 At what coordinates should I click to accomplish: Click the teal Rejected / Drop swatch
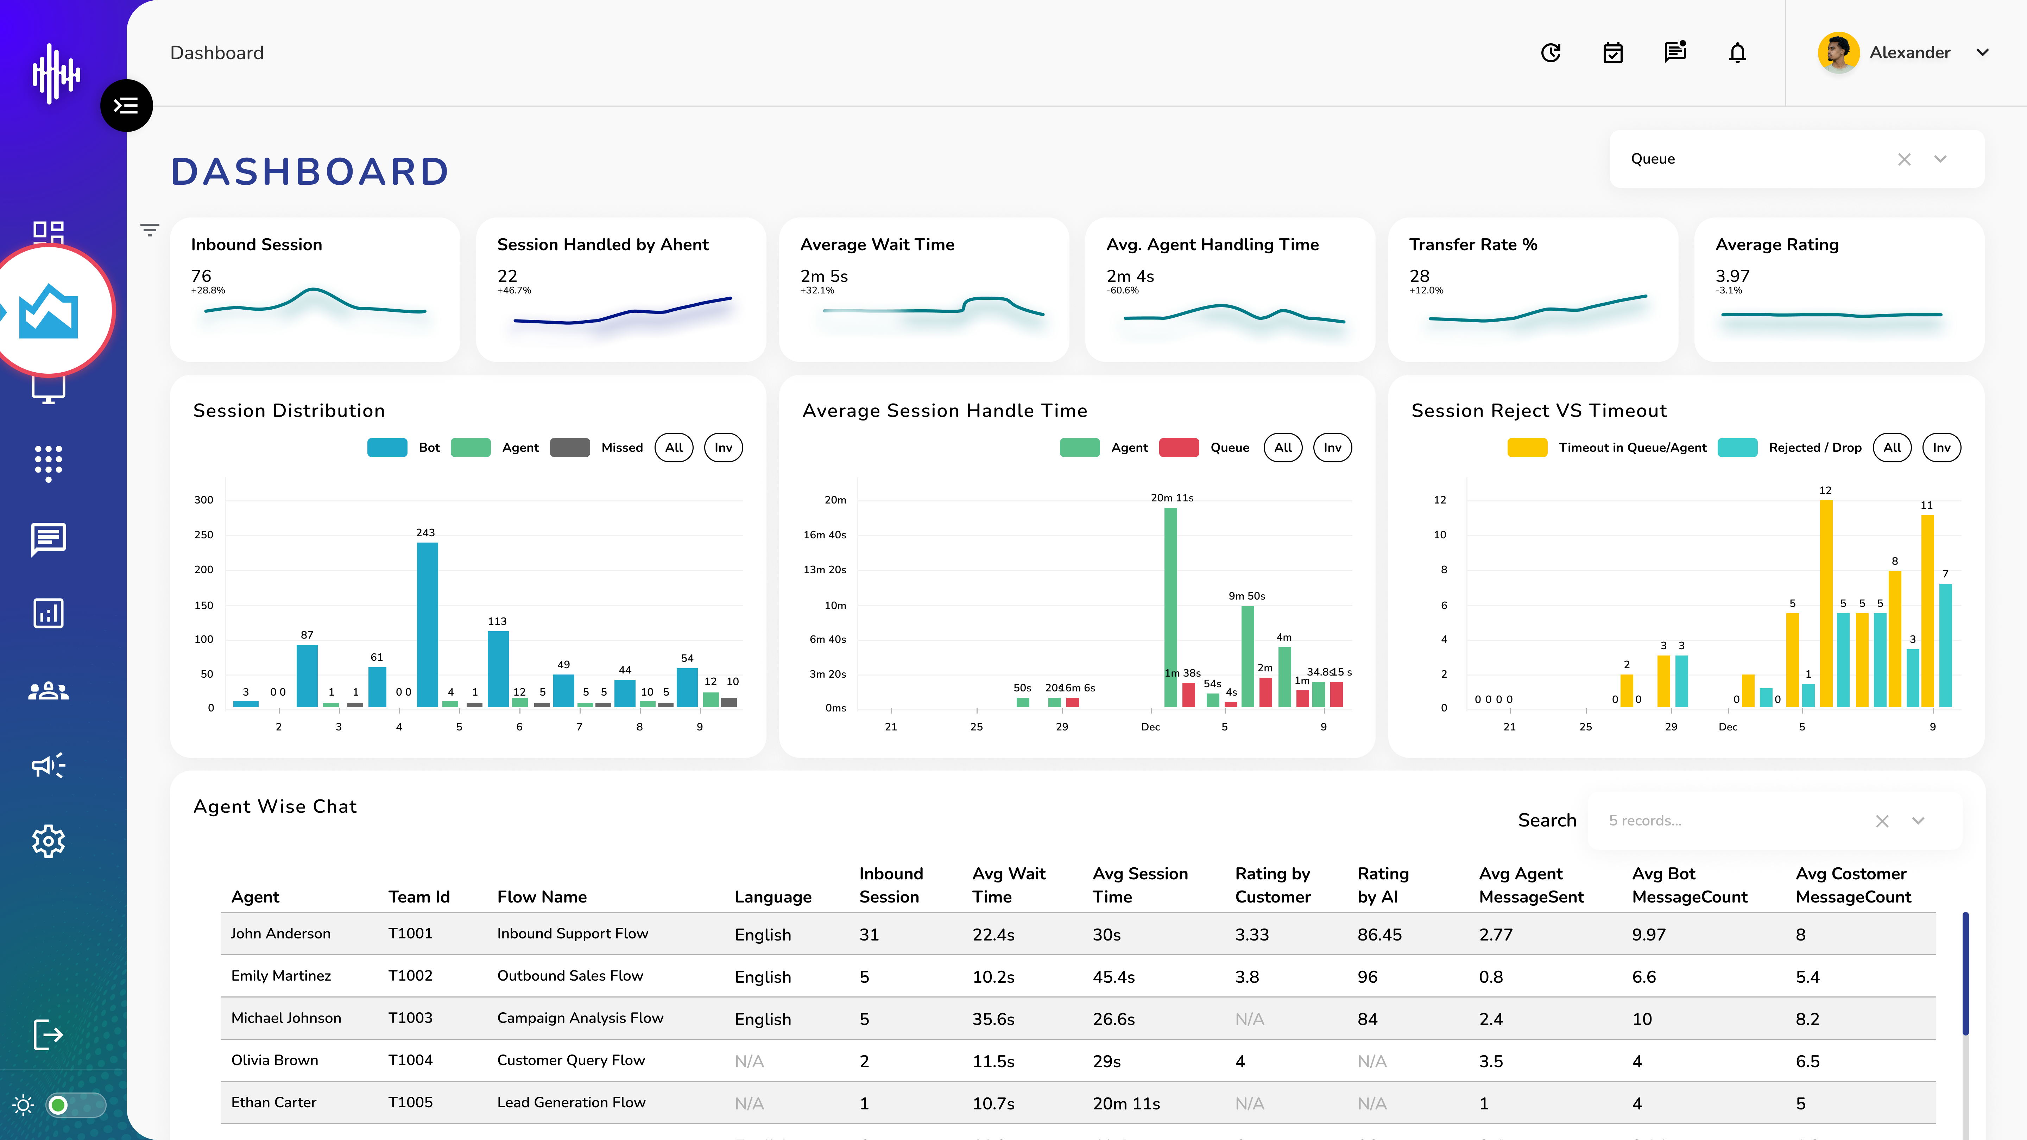1737,448
